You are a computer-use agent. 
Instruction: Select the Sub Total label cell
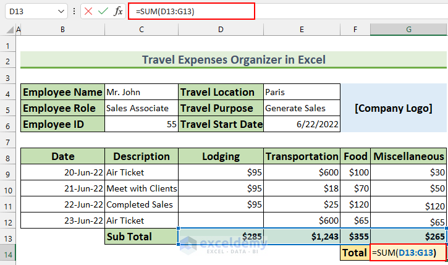coord(142,237)
